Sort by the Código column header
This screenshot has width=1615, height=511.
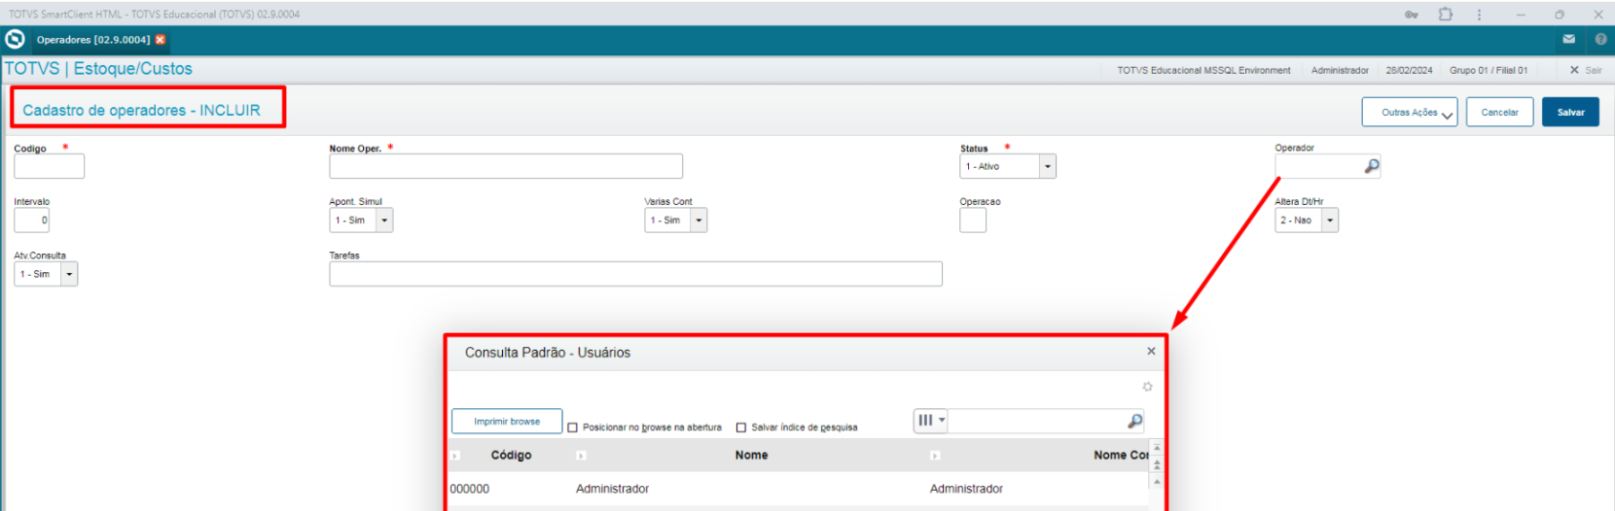click(511, 455)
